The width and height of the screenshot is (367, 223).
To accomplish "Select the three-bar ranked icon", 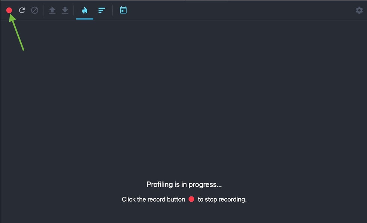I will [101, 10].
